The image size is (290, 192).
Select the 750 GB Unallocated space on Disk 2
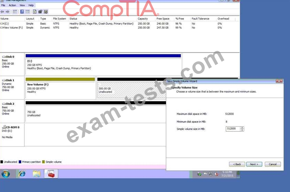click(x=96, y=112)
